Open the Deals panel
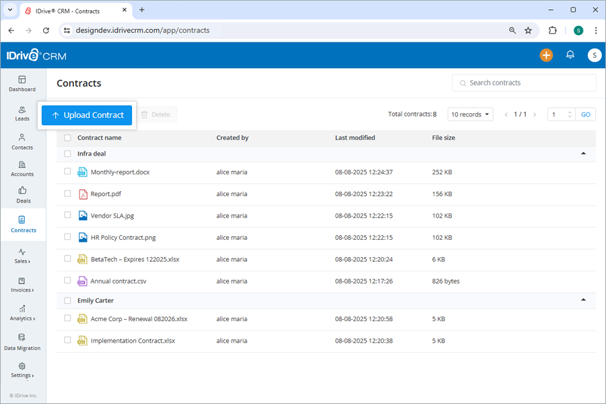 pyautogui.click(x=22, y=195)
